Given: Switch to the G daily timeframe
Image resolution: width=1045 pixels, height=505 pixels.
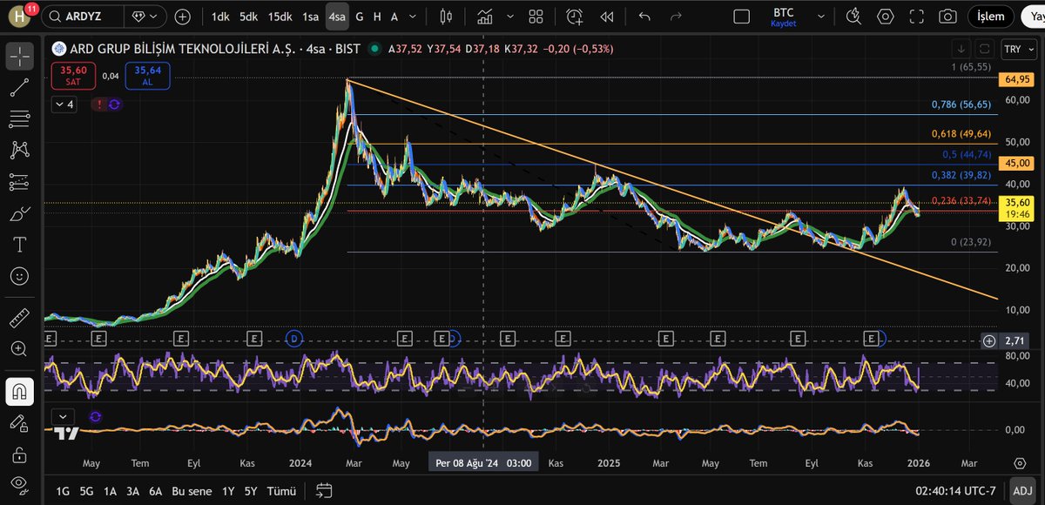Looking at the screenshot, I should click(360, 16).
